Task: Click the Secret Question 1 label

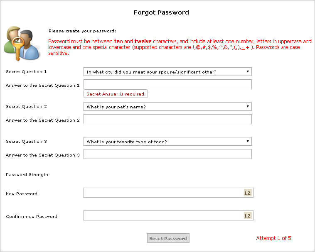Action: click(26, 72)
